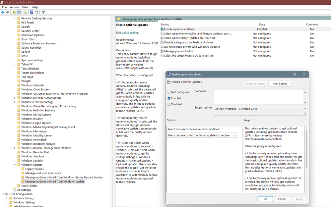331x207 pixels.
Task: Click the Next Setting button
Action: pos(280,84)
